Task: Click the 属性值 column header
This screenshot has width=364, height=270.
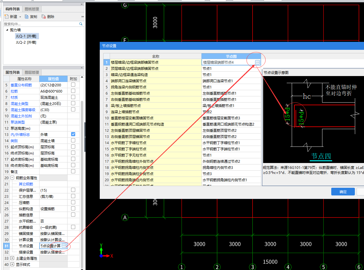Action: pos(53,79)
